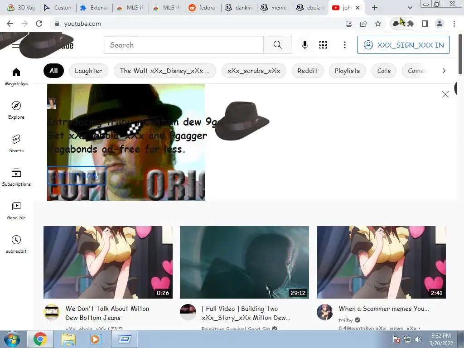Go back to the previous page
Screen dimensions: 464x348
coord(10,24)
